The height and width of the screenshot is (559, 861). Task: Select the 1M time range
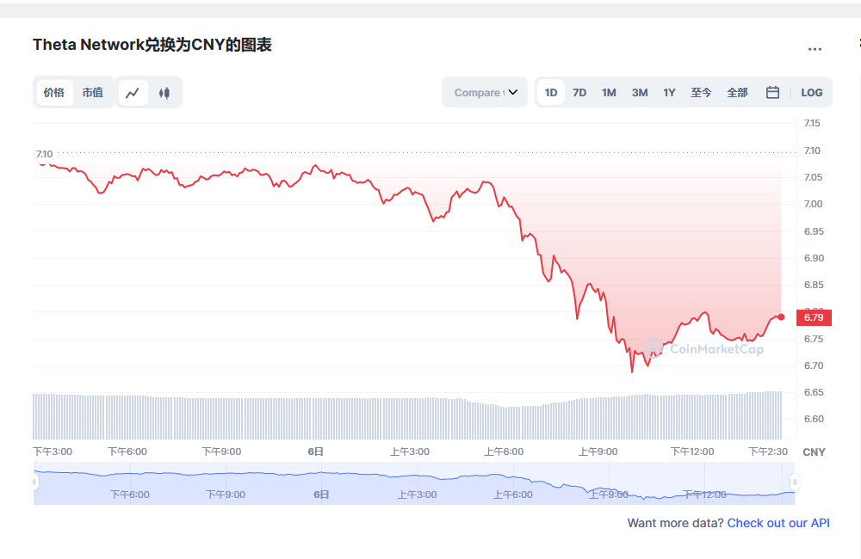609,92
